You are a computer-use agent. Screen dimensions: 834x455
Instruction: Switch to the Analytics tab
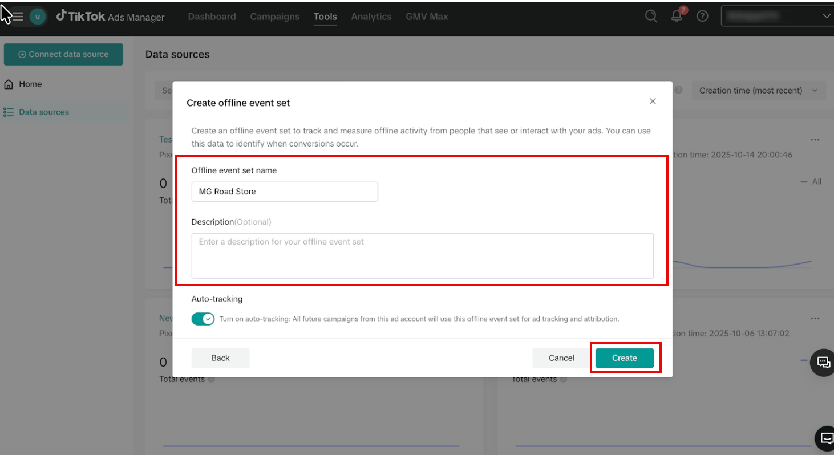371,17
